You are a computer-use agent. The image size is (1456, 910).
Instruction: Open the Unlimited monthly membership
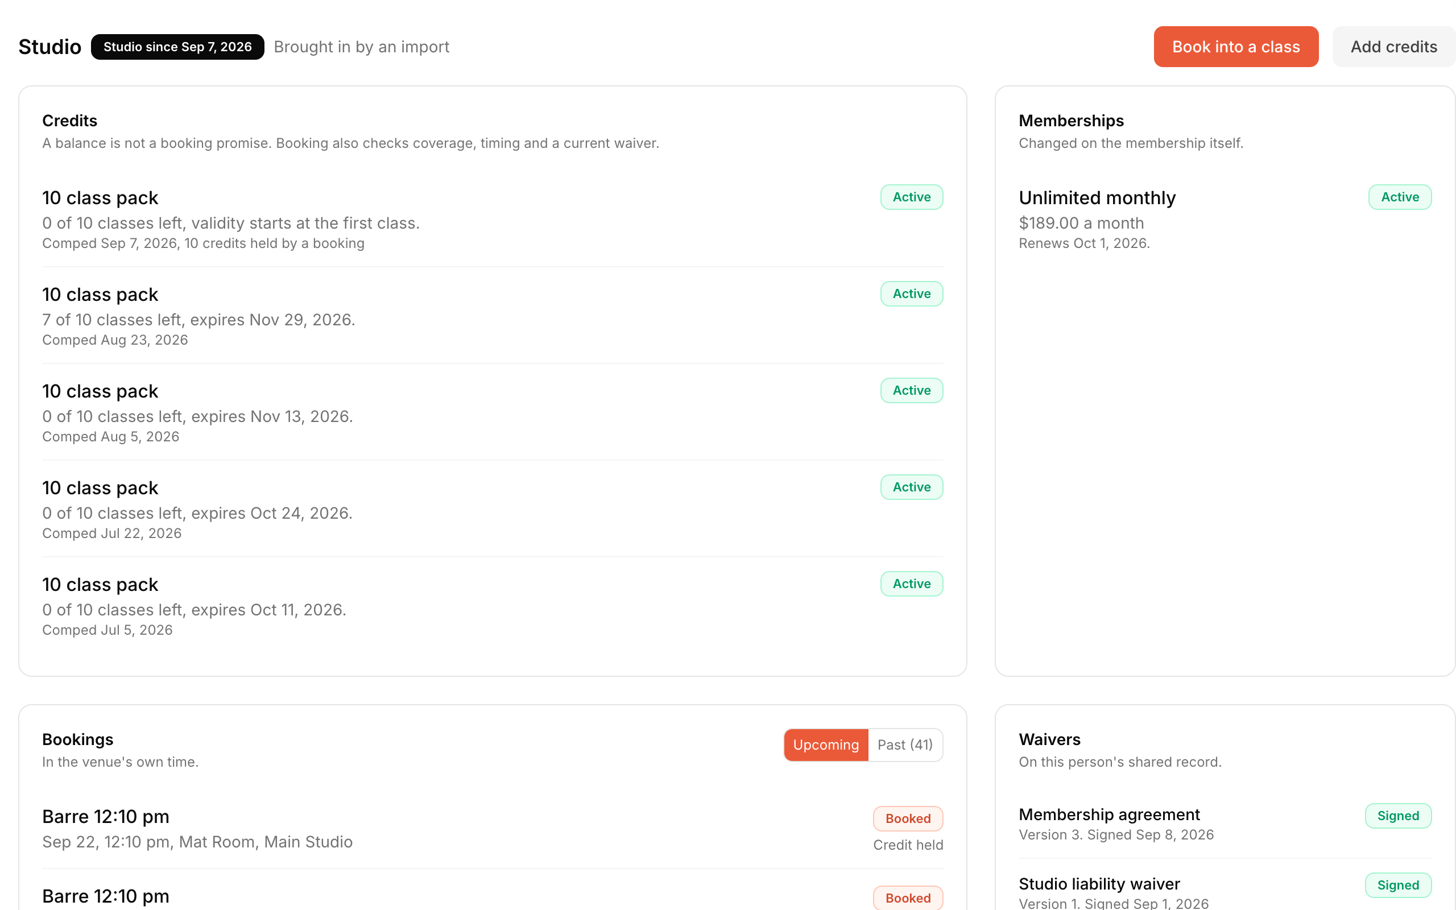coord(1225,219)
